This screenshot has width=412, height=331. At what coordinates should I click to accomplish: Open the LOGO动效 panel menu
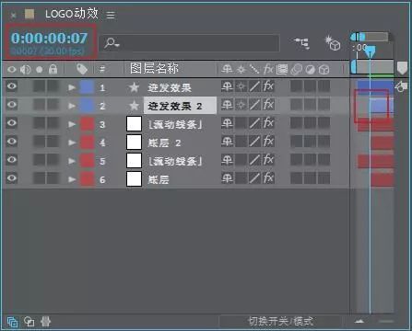pos(111,15)
